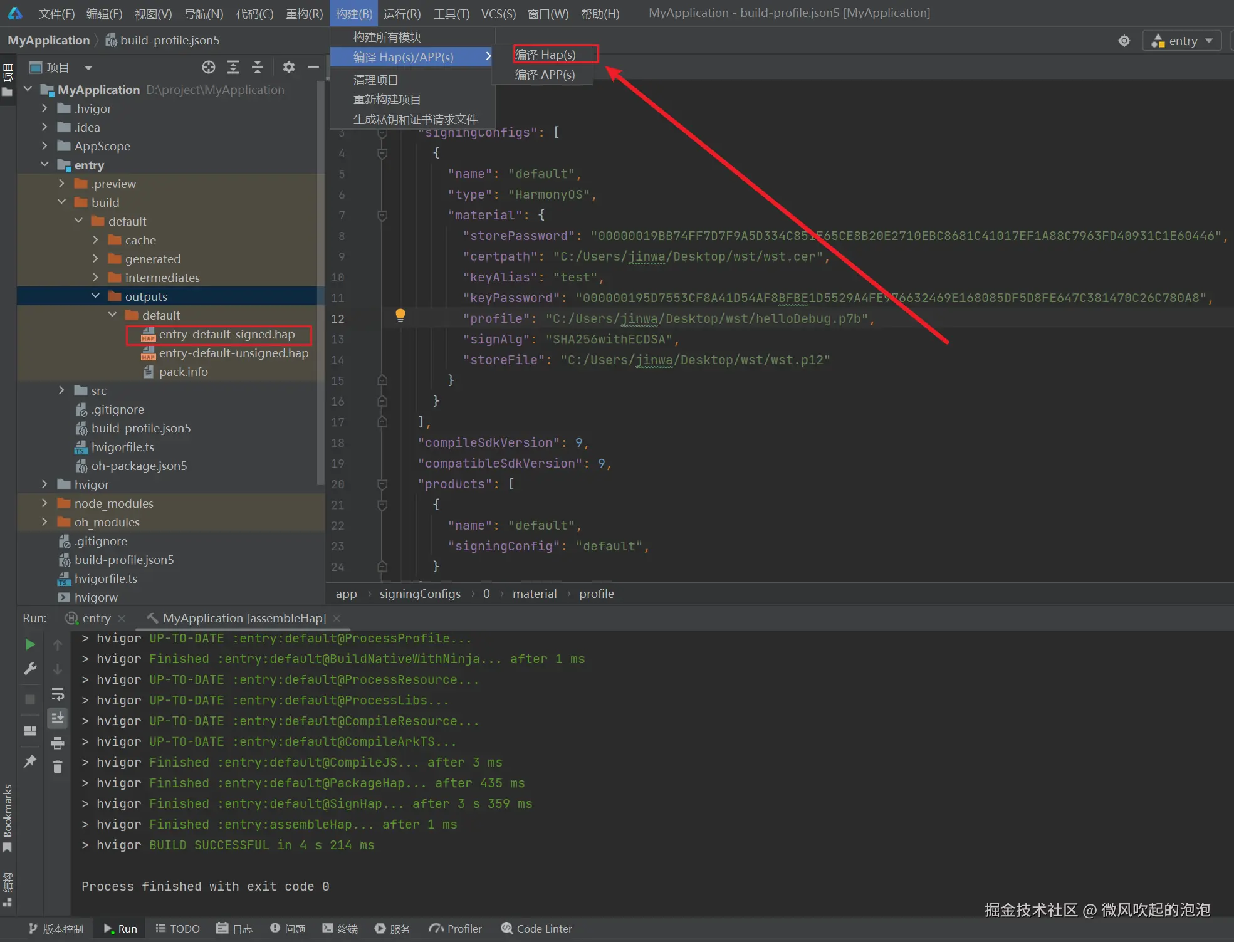Open project panel gear settings
This screenshot has height=942, width=1234.
pyautogui.click(x=288, y=67)
